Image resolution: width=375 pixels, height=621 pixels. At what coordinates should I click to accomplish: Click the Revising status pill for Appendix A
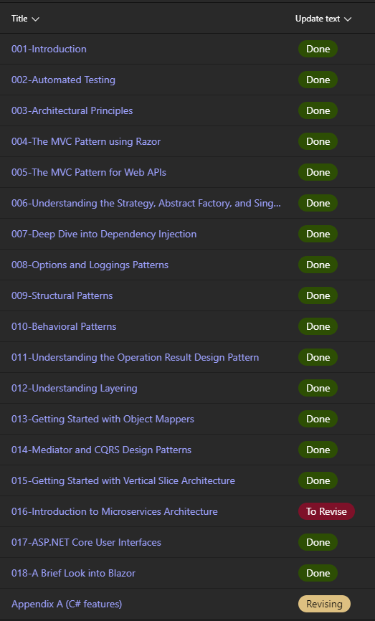(324, 605)
